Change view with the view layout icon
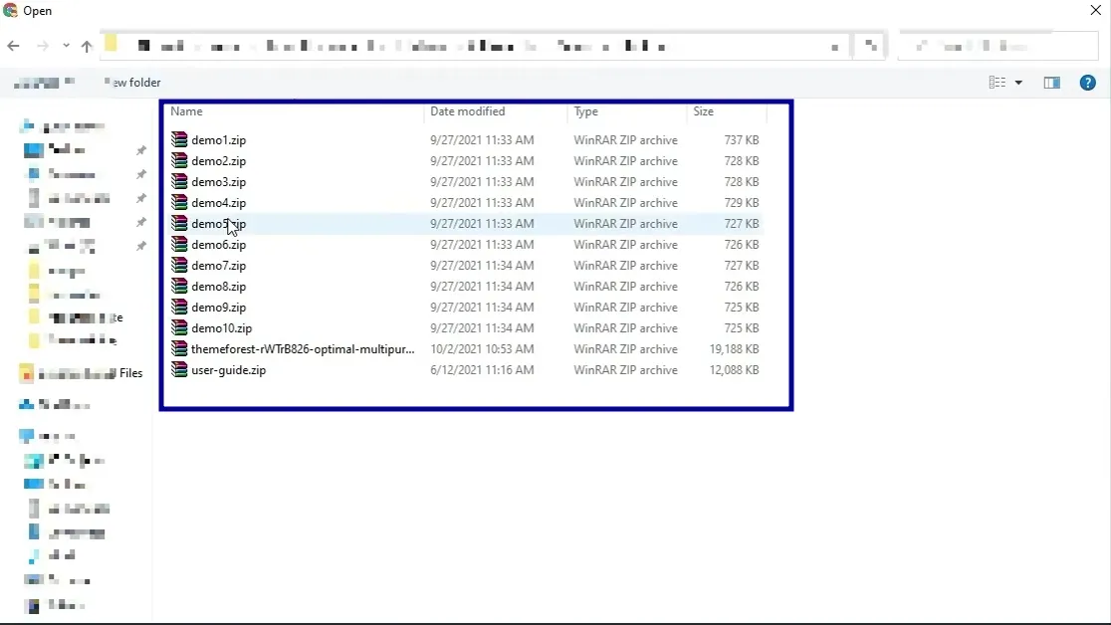The image size is (1111, 625). pyautogui.click(x=997, y=83)
